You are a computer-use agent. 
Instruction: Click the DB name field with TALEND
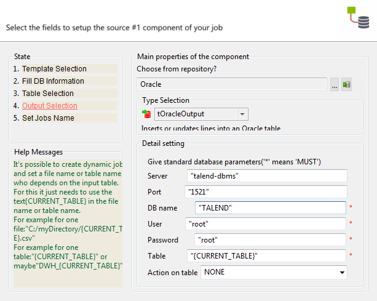click(270, 208)
